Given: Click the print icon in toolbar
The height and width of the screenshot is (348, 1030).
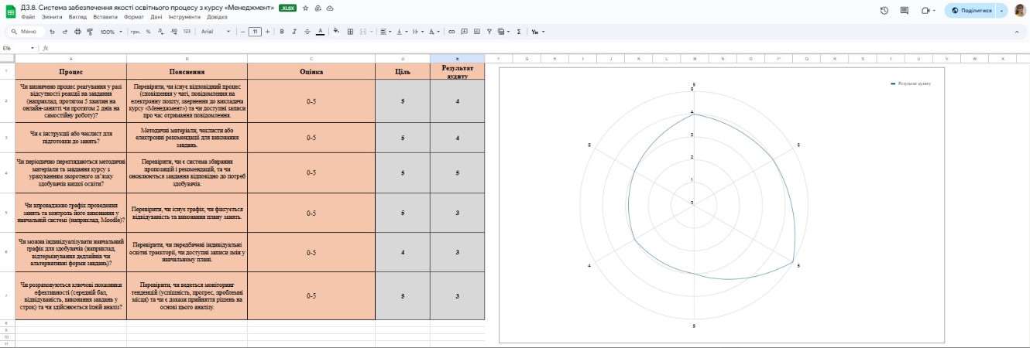Looking at the screenshot, I should click(x=77, y=32).
